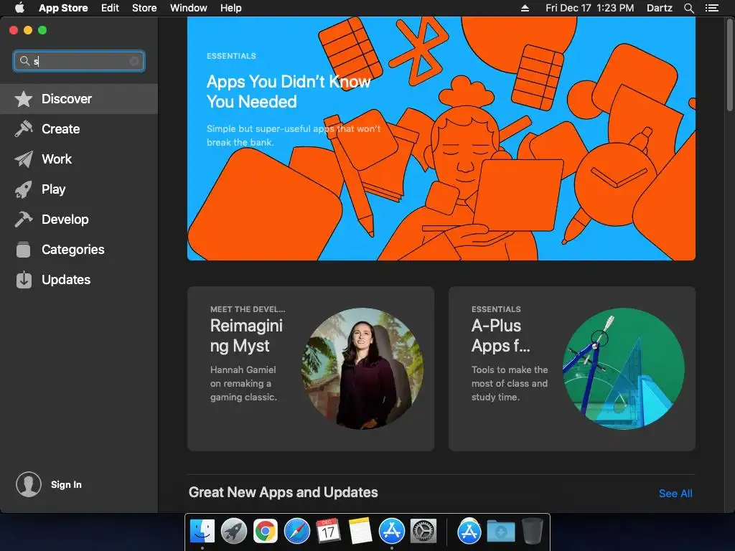The height and width of the screenshot is (551, 735).
Task: Go to the Work section label
Action: tap(57, 159)
